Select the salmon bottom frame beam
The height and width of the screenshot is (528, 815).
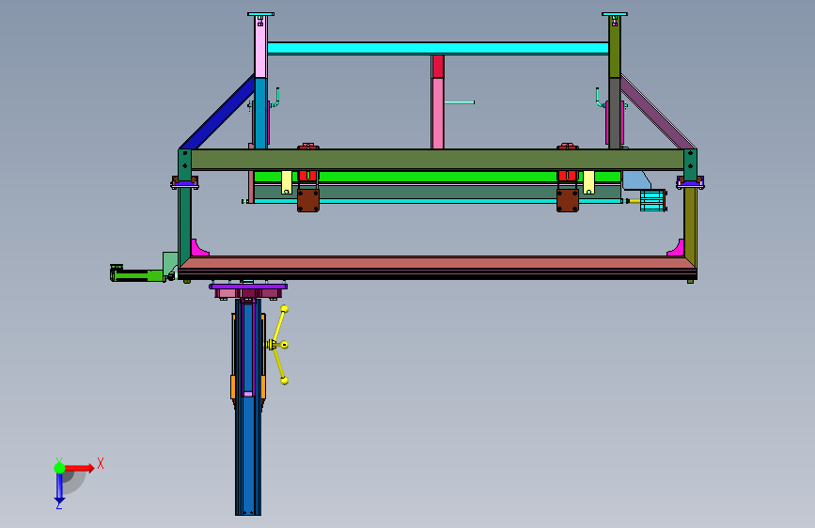pyautogui.click(x=438, y=262)
